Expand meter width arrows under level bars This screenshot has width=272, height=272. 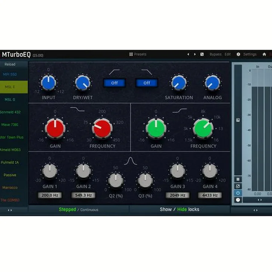click(260, 200)
